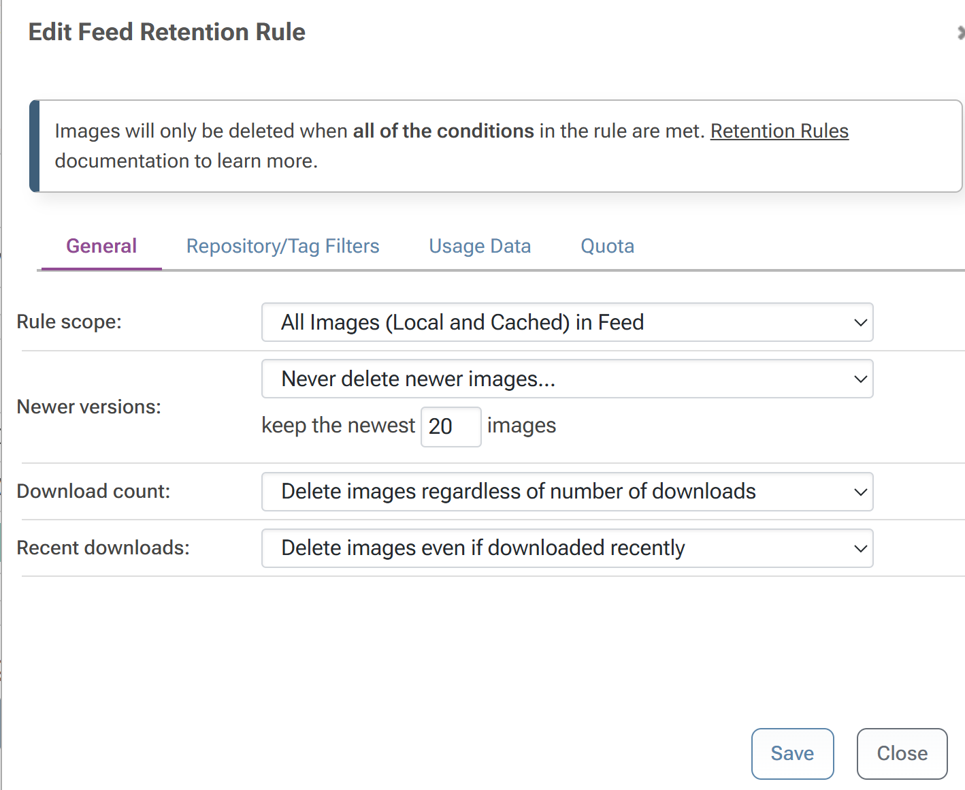Expand the Download count dropdown
Image resolution: width=965 pixels, height=790 pixels.
click(567, 492)
